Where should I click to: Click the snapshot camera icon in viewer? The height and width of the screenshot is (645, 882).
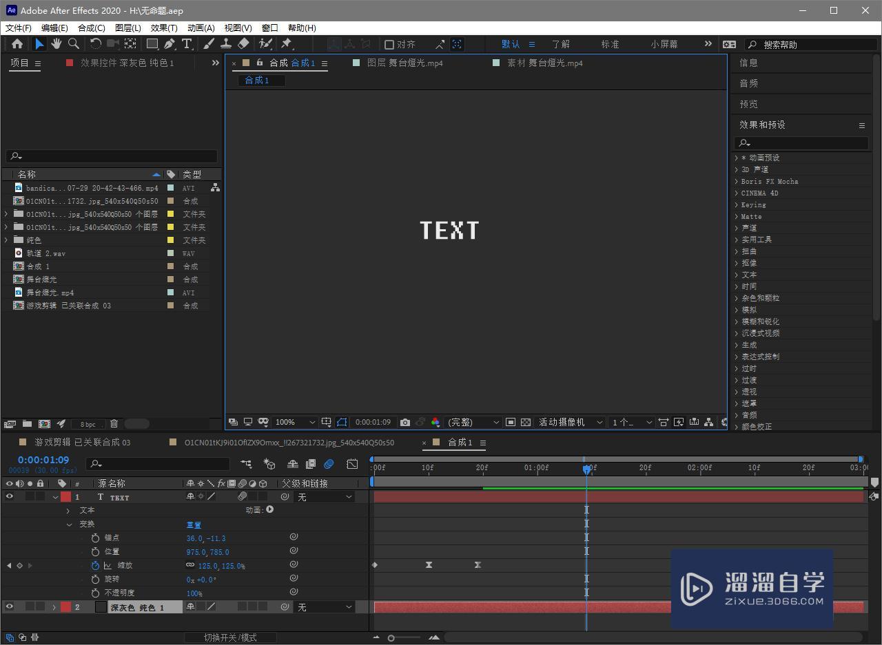click(x=405, y=422)
